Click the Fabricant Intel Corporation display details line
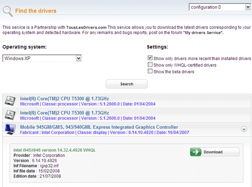252x187 pixels. point(104,133)
